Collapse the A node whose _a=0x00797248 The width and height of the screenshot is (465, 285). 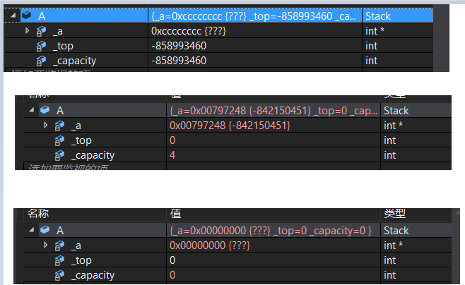point(31,110)
